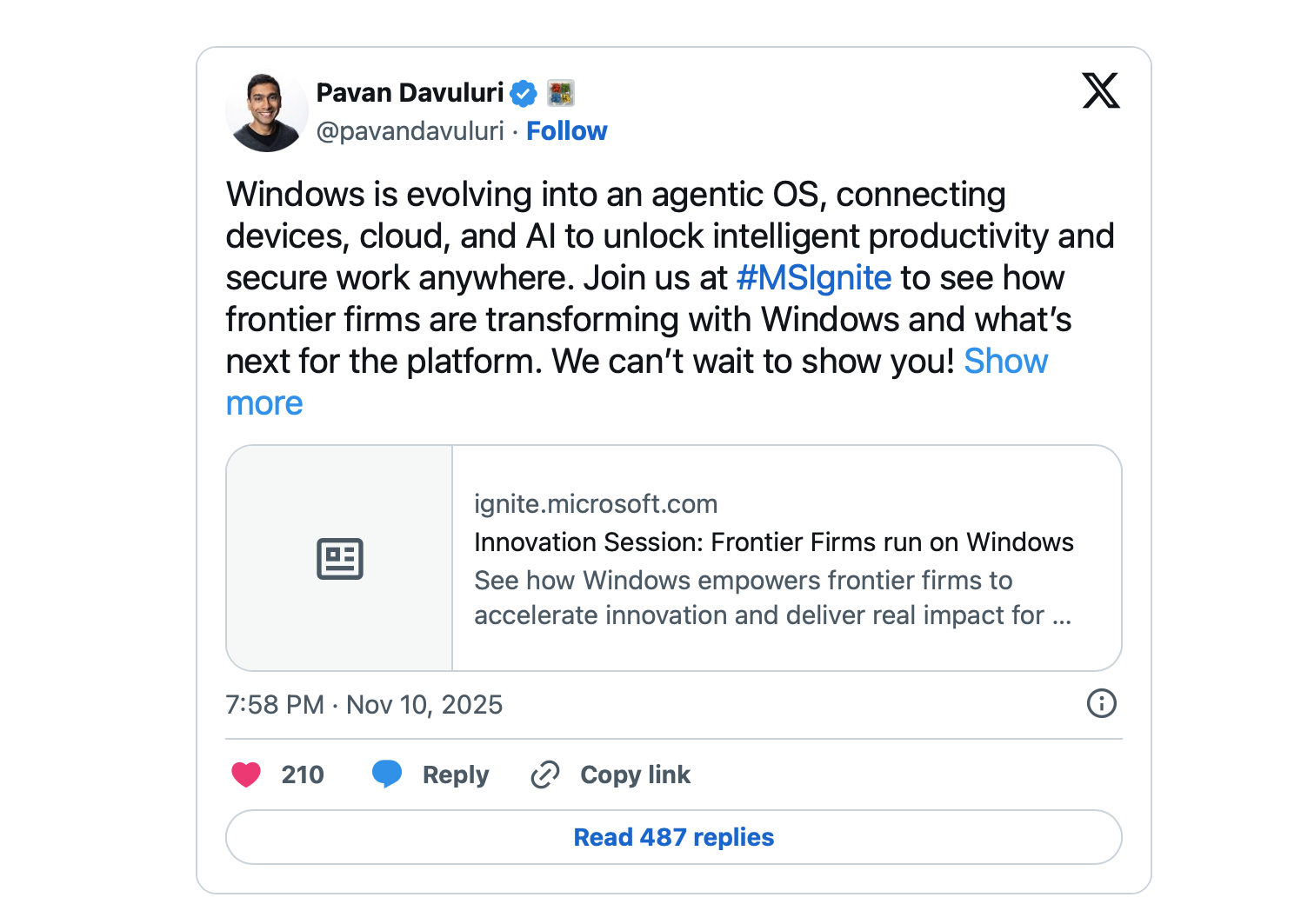The image size is (1301, 904).
Task: Click the affiliation badge beside the verified checkmark
Action: click(x=561, y=93)
